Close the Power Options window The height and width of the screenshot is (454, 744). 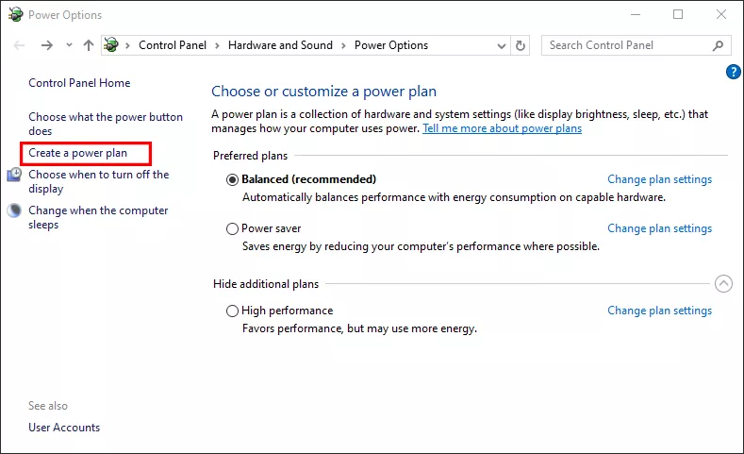coord(721,15)
